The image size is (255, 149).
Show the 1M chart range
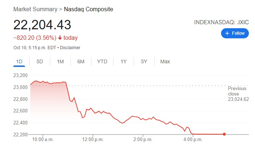[x=60, y=61]
